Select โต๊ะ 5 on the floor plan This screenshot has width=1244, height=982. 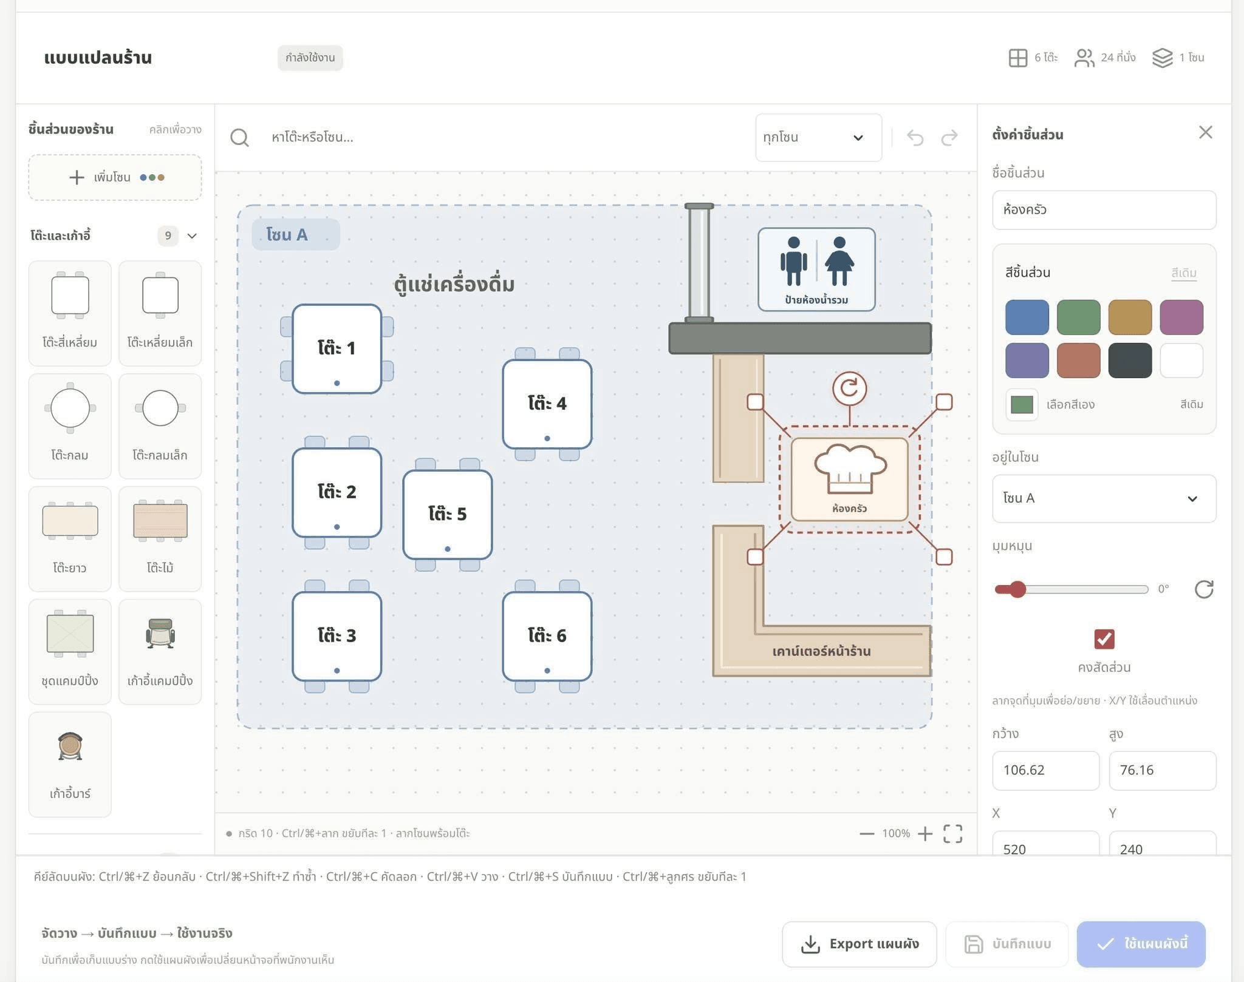(448, 515)
